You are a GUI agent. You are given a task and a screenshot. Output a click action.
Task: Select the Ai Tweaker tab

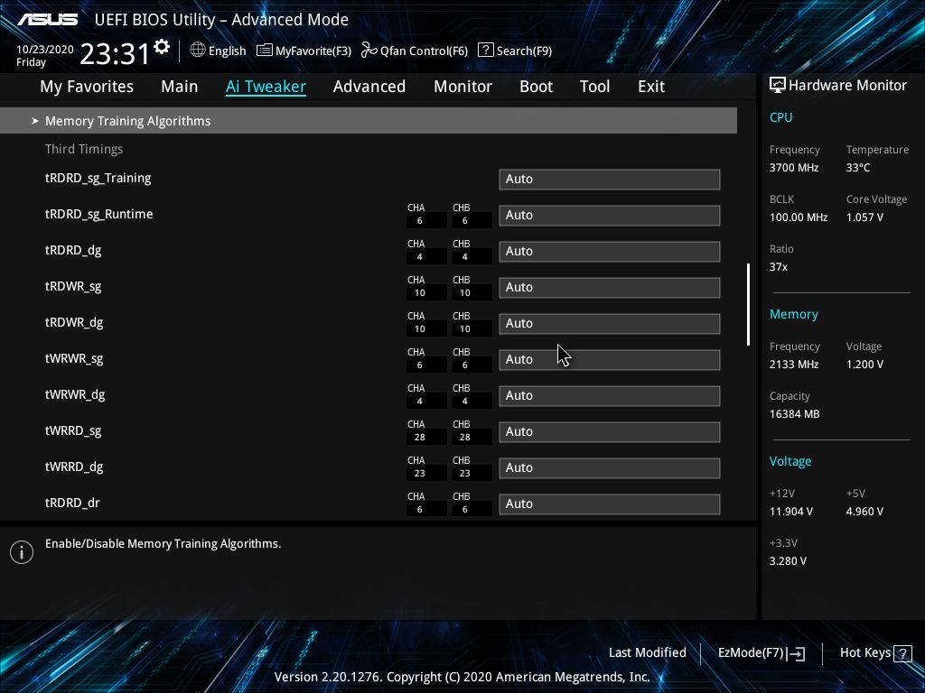[x=266, y=87]
